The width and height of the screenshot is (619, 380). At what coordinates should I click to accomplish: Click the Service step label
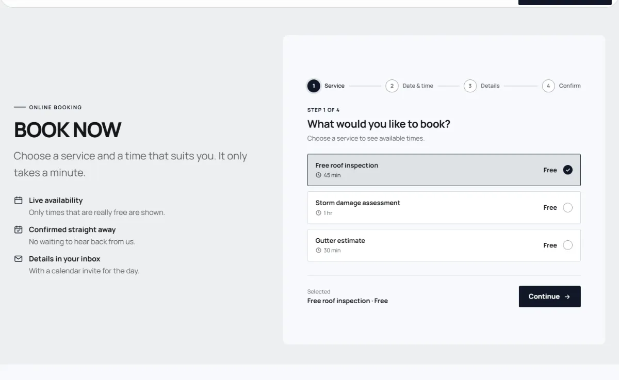(334, 86)
